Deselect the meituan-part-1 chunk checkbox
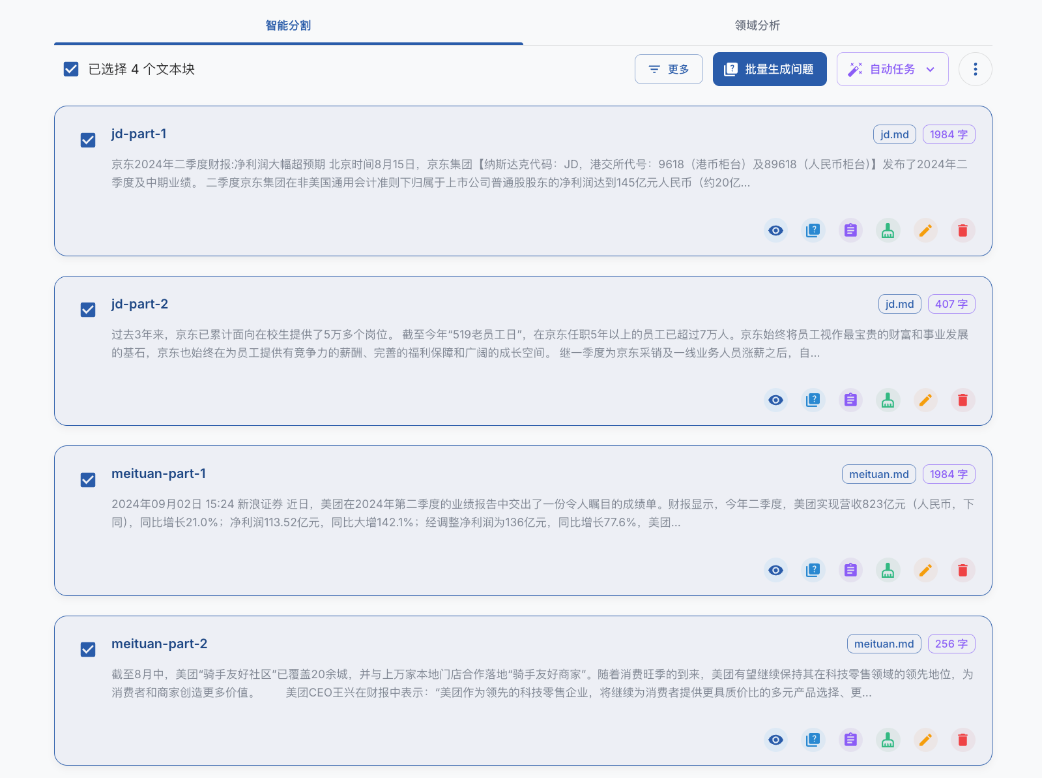1042x778 pixels. click(x=88, y=480)
